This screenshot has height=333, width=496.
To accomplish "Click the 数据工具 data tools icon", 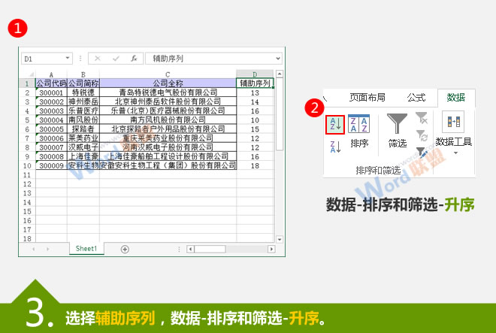I will click(x=453, y=122).
